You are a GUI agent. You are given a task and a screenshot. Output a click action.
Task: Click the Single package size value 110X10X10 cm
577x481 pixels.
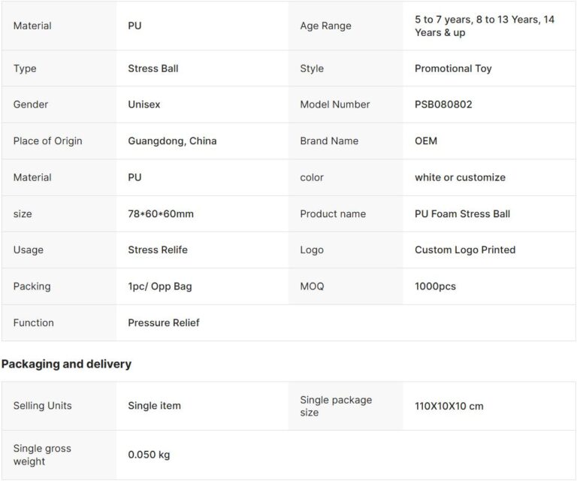point(449,406)
